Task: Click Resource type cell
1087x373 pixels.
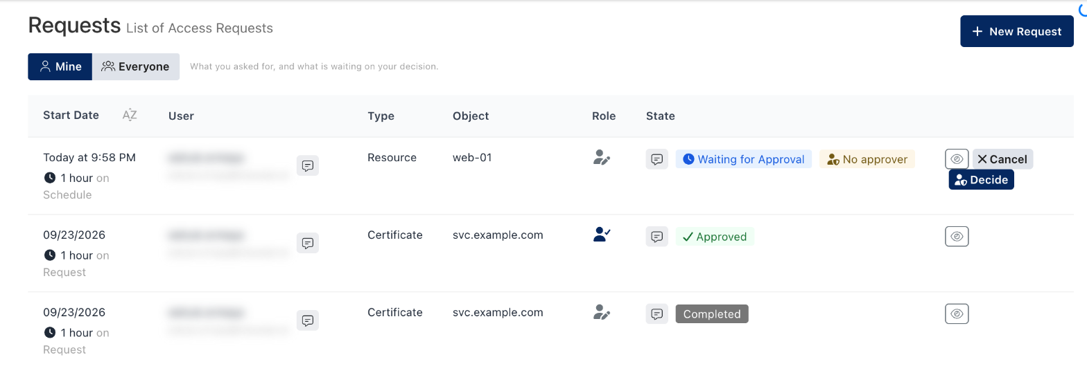Action: 392,157
